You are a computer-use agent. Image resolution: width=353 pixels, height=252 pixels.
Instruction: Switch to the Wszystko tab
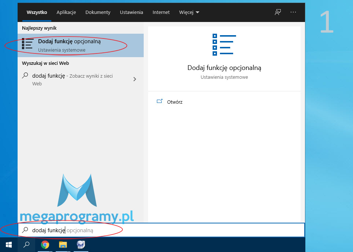[37, 12]
